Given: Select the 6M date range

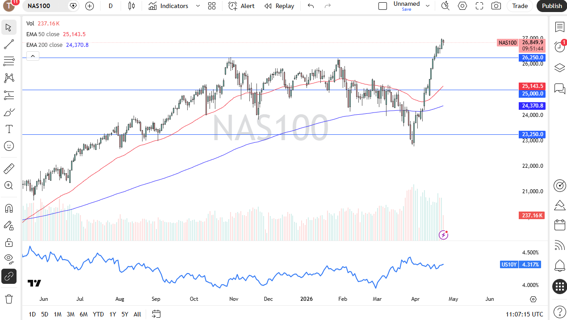Looking at the screenshot, I should pyautogui.click(x=84, y=314).
